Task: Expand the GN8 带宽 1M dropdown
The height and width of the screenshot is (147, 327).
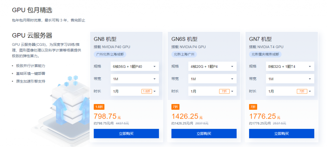Action: [x=134, y=79]
